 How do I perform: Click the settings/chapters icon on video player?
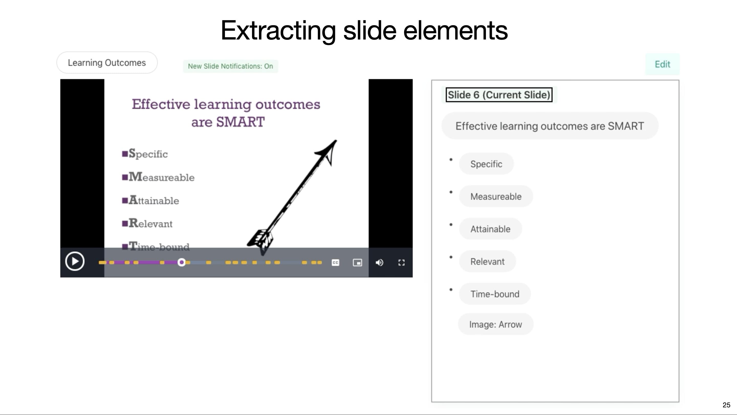click(357, 262)
